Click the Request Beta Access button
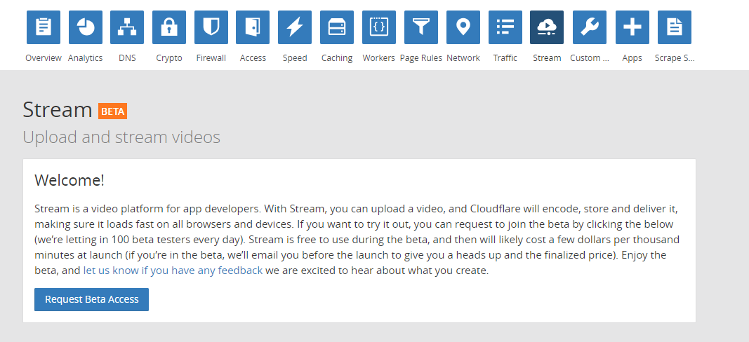This screenshot has width=749, height=342. [x=91, y=299]
